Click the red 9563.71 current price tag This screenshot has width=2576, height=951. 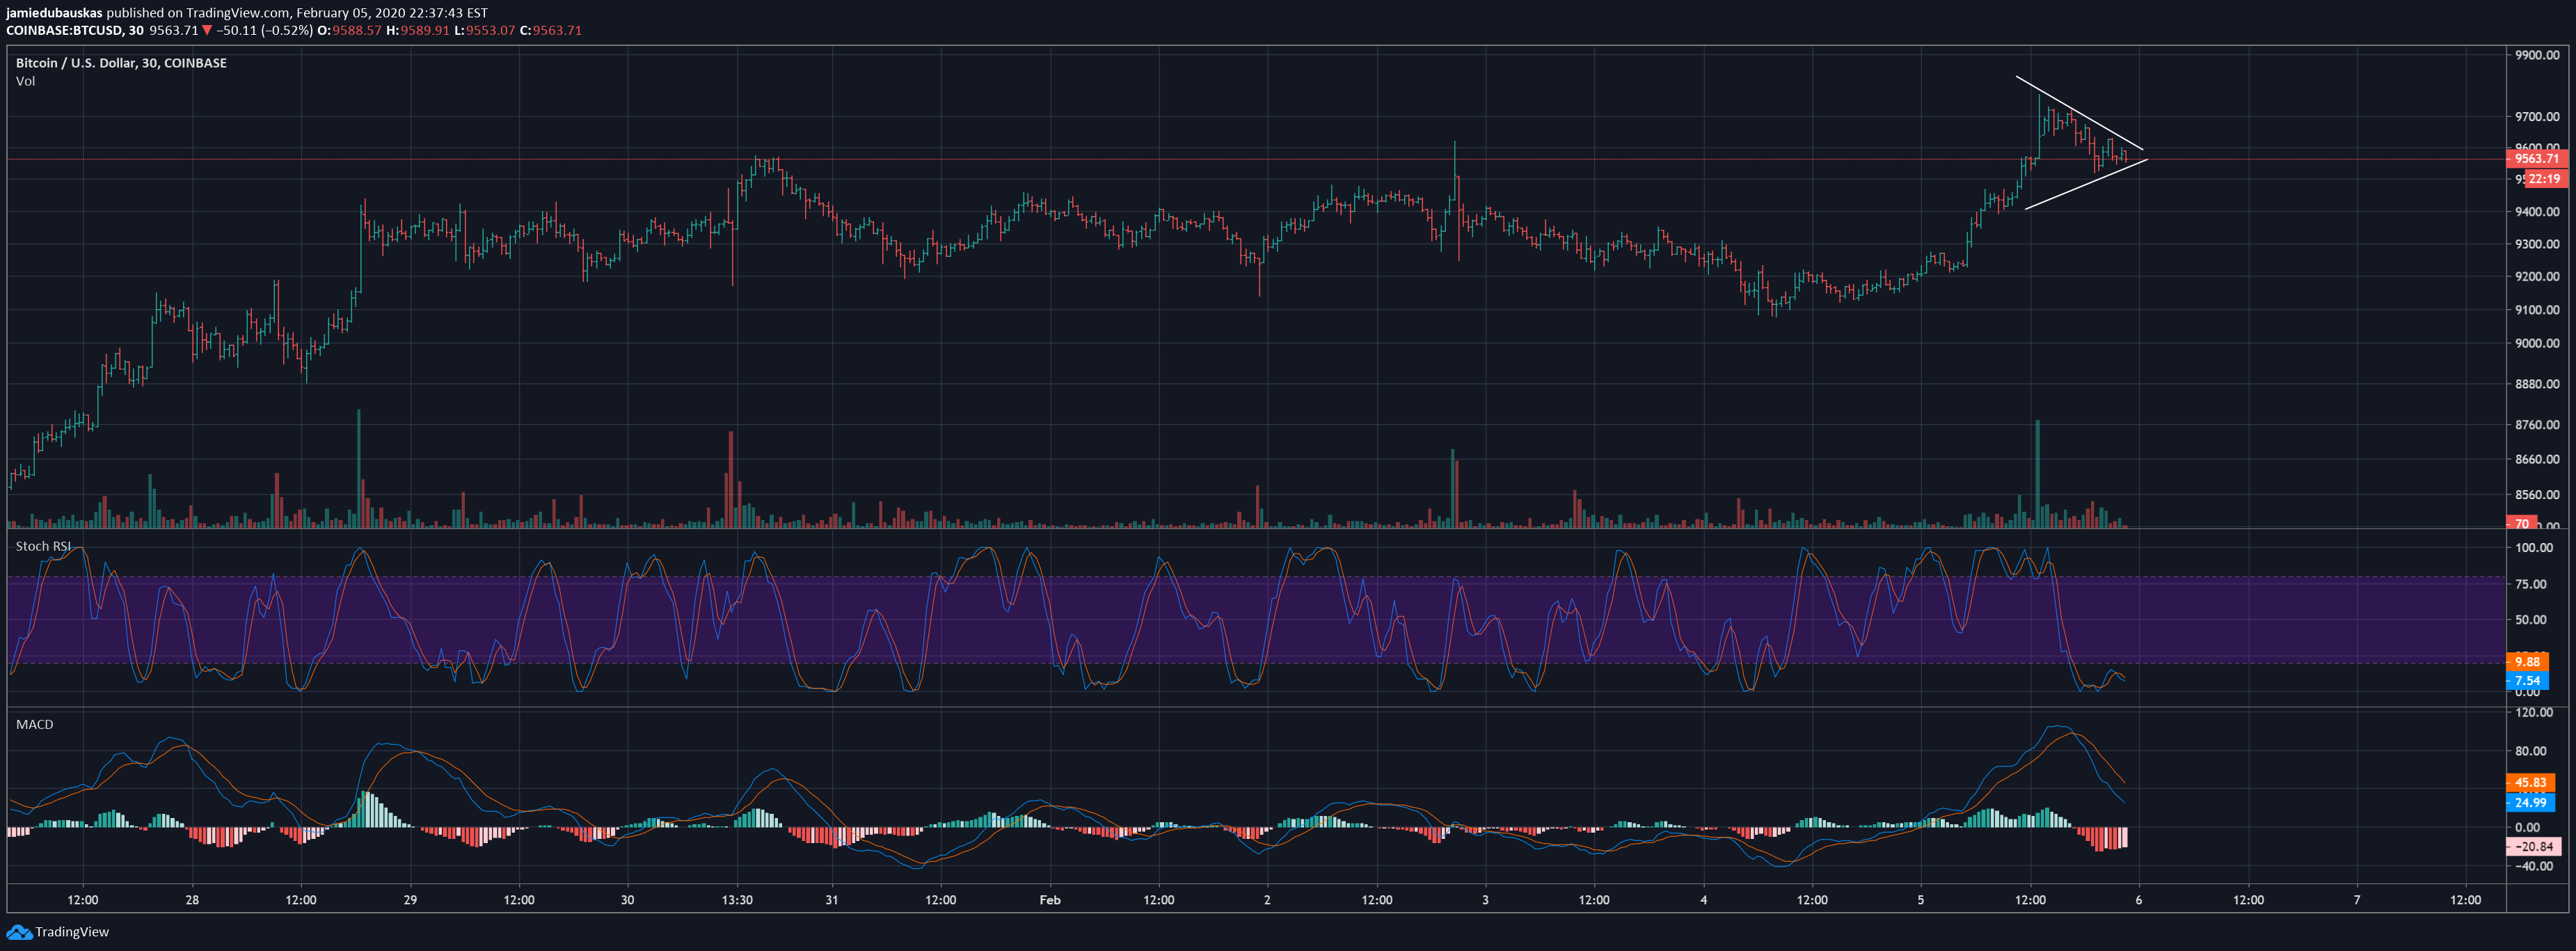(x=2536, y=159)
